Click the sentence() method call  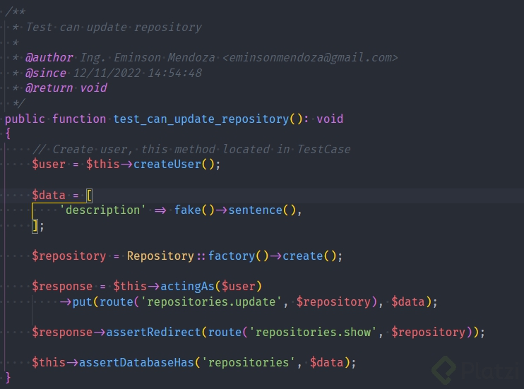pyautogui.click(x=262, y=210)
